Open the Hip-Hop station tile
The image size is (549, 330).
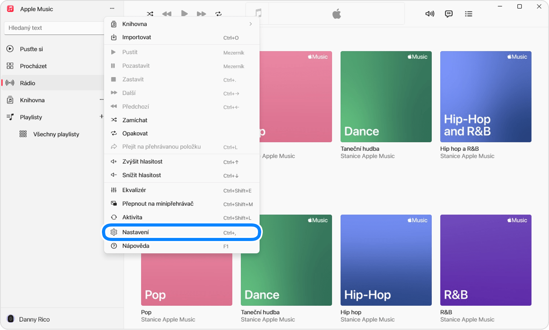pos(386,260)
